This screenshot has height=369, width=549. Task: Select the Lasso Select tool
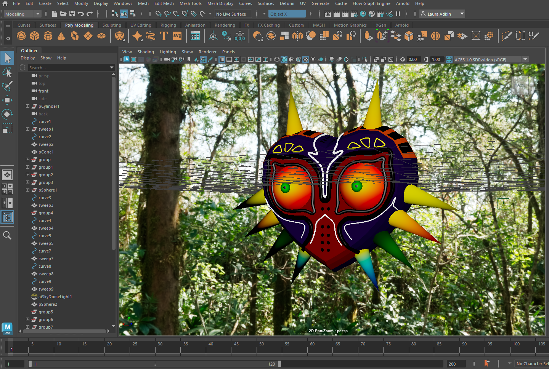[x=7, y=72]
